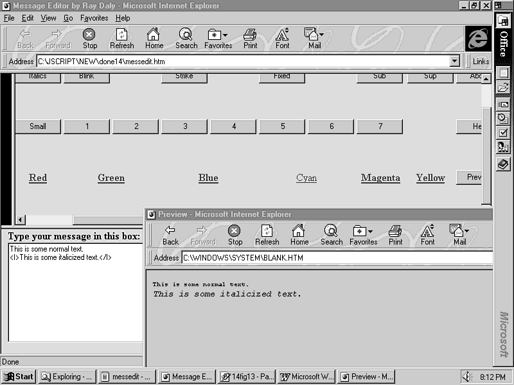Viewport: 514px width, 385px height.
Task: Go Back in the Preview window
Action: click(170, 235)
